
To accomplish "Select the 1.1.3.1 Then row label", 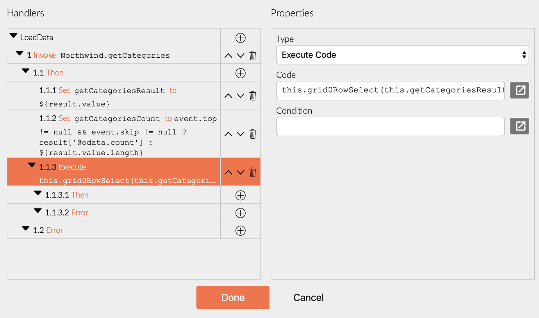I will coord(67,195).
